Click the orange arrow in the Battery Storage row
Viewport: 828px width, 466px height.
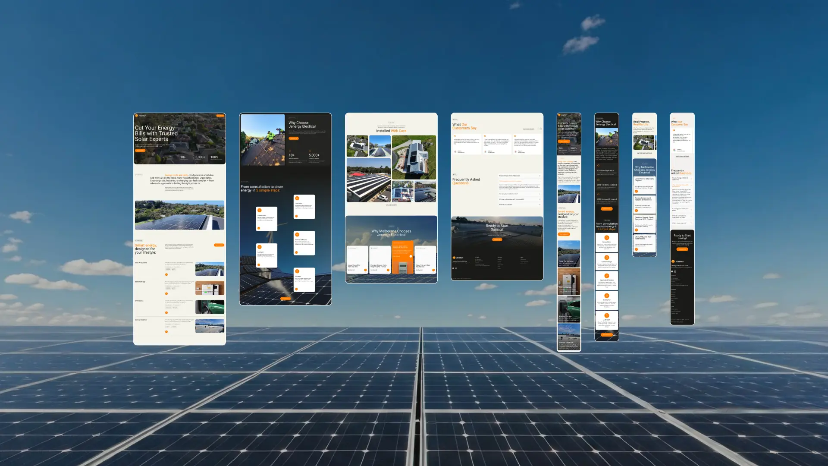pyautogui.click(x=166, y=293)
